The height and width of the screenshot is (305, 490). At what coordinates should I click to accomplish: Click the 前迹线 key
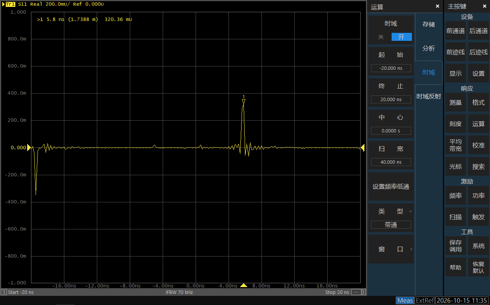pyautogui.click(x=456, y=52)
